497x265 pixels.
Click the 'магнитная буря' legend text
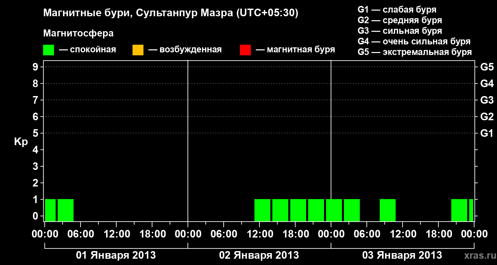pyautogui.click(x=301, y=50)
